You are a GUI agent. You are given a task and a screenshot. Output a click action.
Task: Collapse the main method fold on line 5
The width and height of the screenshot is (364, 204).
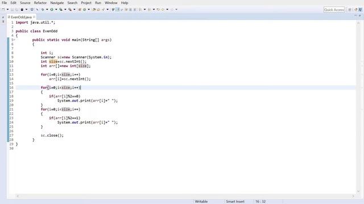[x=14, y=40]
